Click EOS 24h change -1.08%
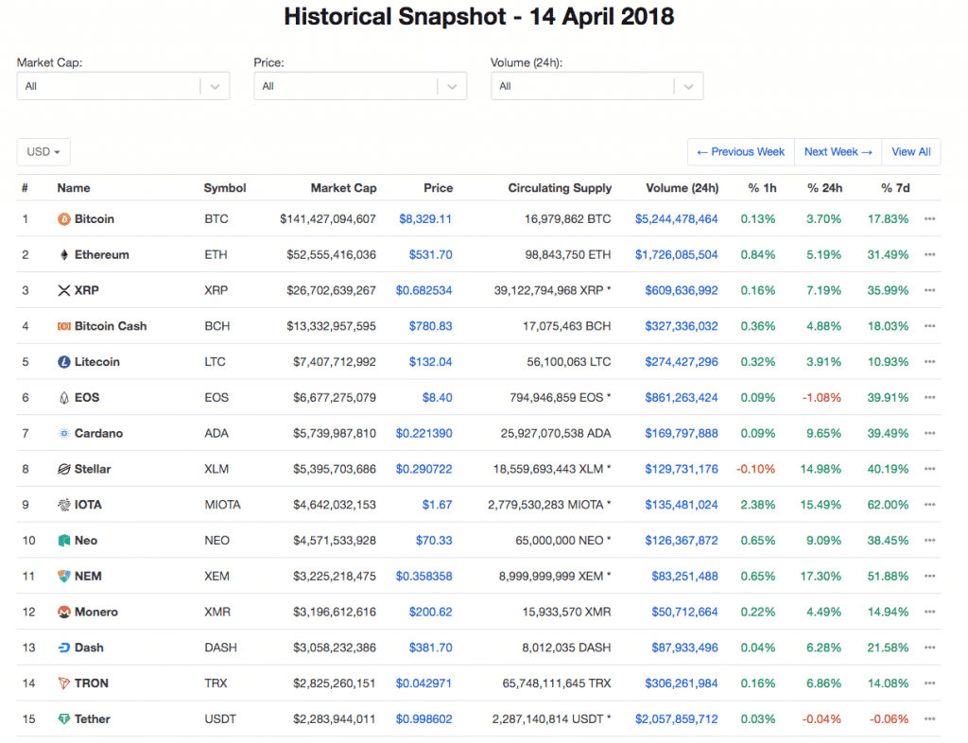968x743 pixels. [x=821, y=398]
